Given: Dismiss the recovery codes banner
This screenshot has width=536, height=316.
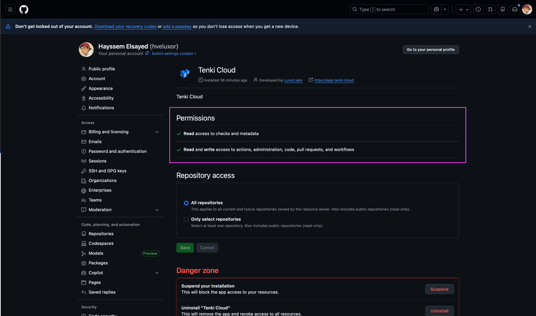Looking at the screenshot, I should click(x=530, y=27).
